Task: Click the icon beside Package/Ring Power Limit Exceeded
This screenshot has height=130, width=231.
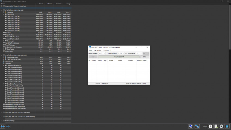Action: click(x=4, y=108)
